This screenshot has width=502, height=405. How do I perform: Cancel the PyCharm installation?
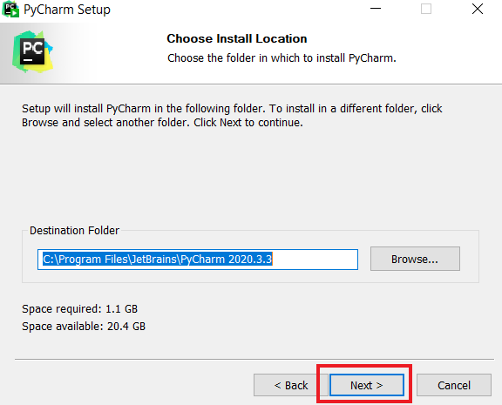pyautogui.click(x=454, y=385)
